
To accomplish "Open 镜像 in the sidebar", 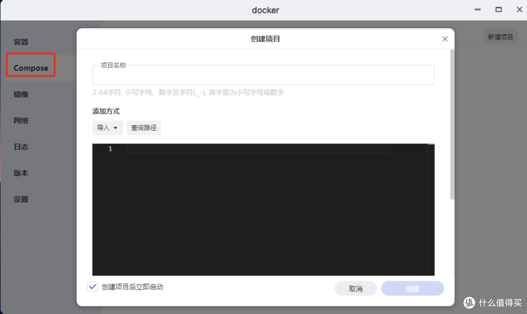I will click(x=21, y=95).
